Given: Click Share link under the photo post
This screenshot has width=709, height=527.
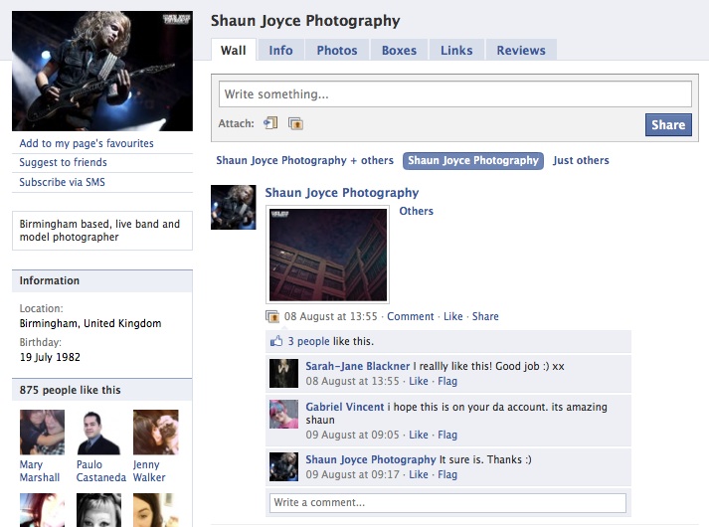Looking at the screenshot, I should coord(485,316).
